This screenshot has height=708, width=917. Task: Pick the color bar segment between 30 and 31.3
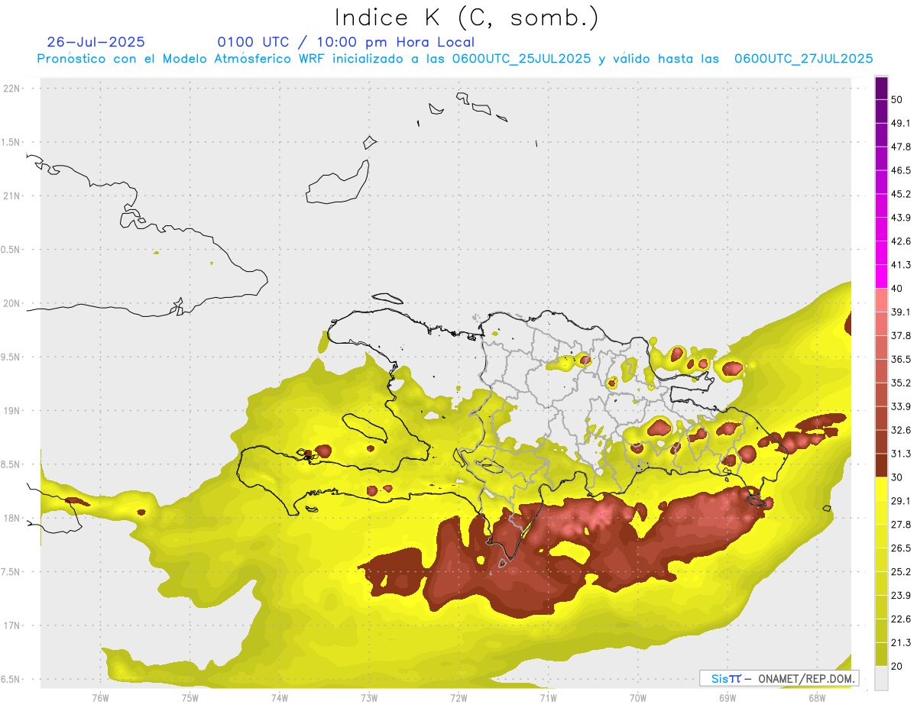tap(881, 465)
